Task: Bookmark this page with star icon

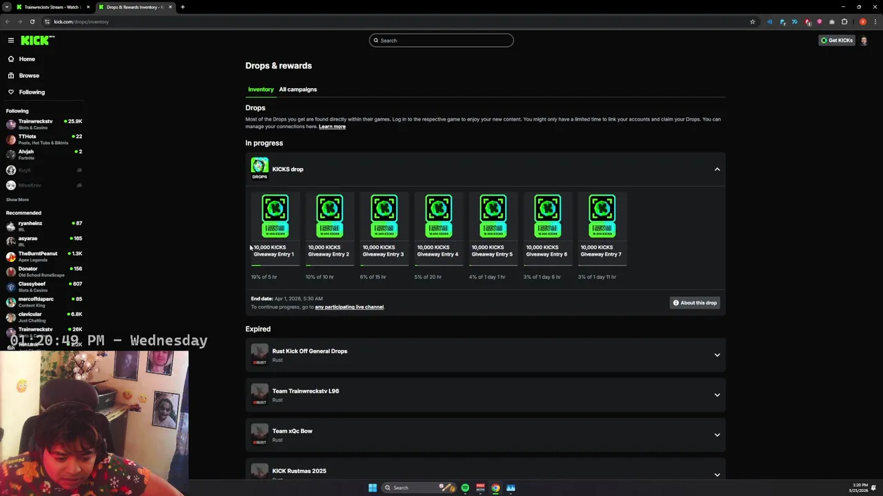Action: pyautogui.click(x=753, y=21)
